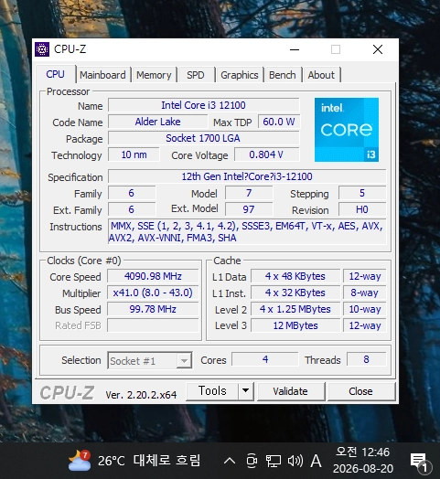
Task: Click the Package value 'Socket 1700 LGA'
Action: coord(204,138)
